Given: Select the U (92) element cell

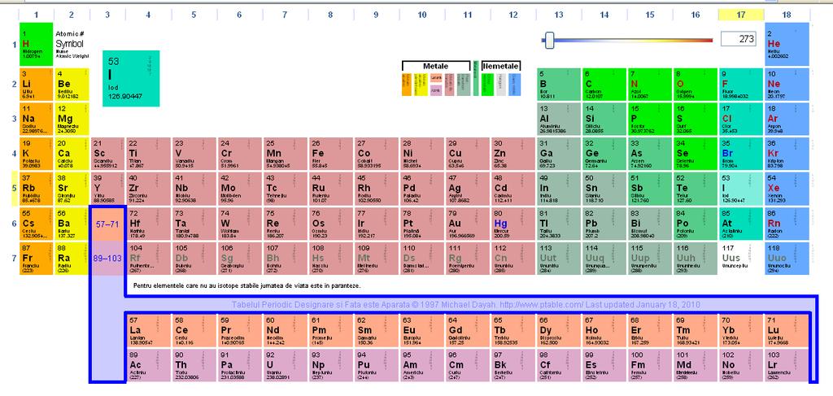Looking at the screenshot, I should (285, 364).
